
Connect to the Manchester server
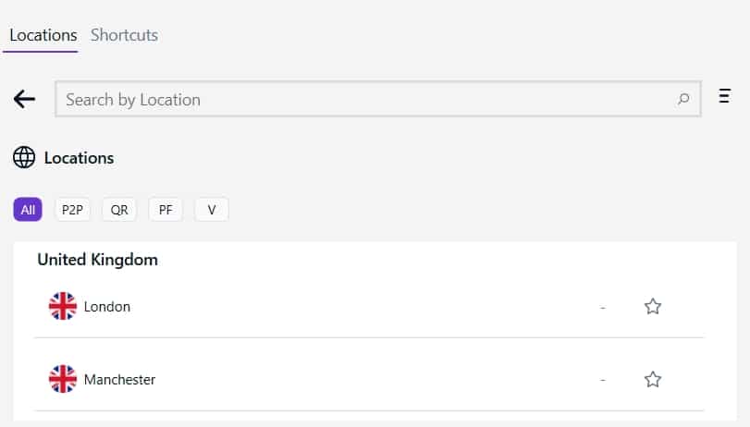[369, 379]
